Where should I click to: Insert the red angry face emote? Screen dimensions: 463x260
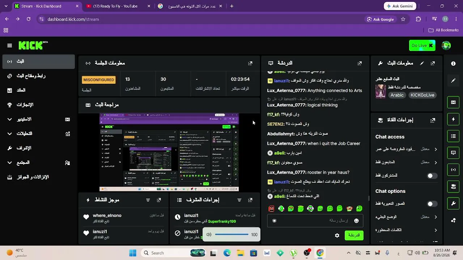[x=272, y=209]
